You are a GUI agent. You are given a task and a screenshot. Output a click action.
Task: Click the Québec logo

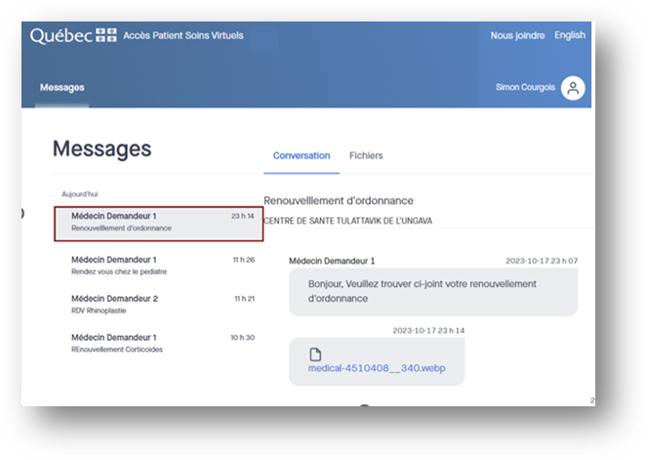[73, 35]
